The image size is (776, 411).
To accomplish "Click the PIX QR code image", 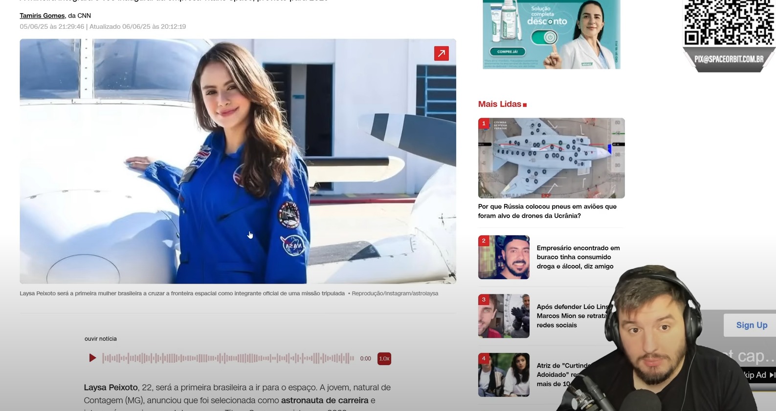I will (x=729, y=23).
